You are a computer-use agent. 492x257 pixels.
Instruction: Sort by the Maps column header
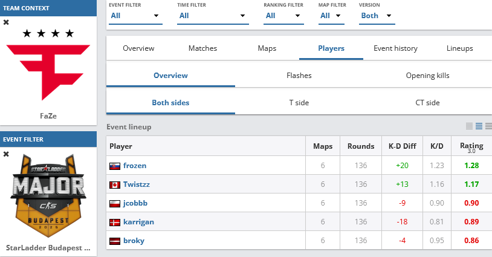[x=323, y=146]
